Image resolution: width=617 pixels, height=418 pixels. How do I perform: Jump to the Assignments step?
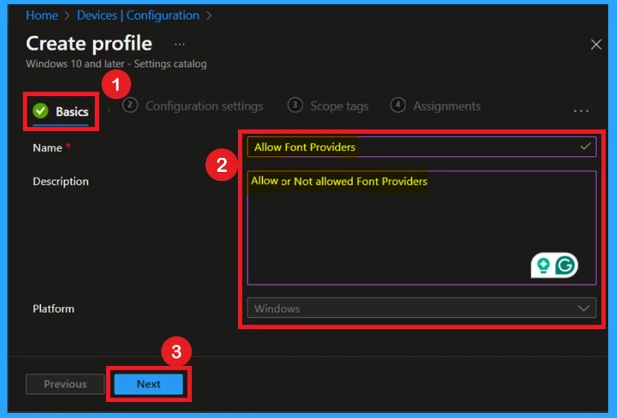pyautogui.click(x=435, y=106)
